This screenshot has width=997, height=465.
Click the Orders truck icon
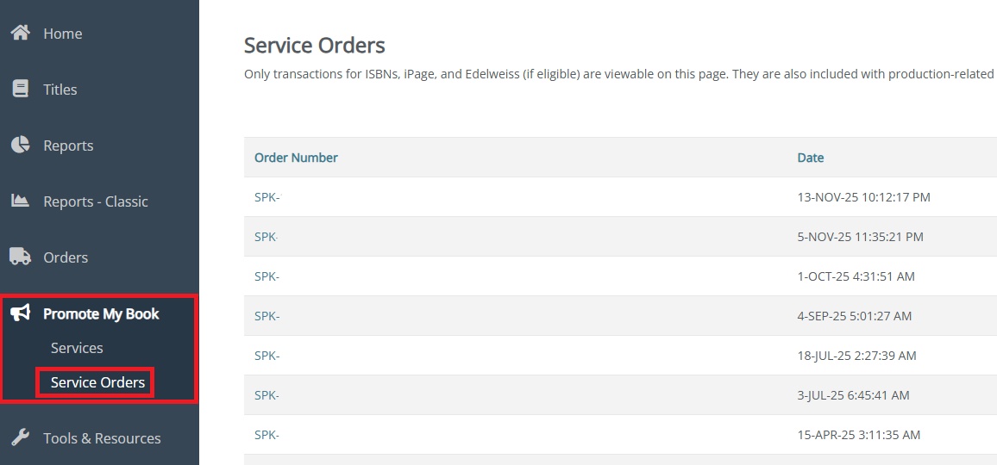tap(21, 257)
